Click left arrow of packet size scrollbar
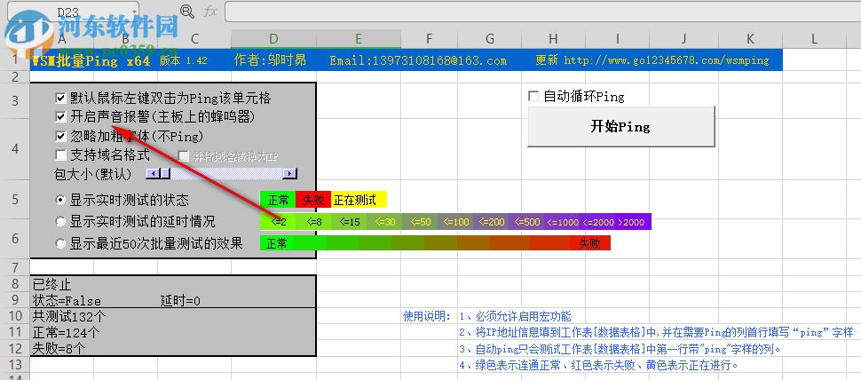 (x=152, y=173)
